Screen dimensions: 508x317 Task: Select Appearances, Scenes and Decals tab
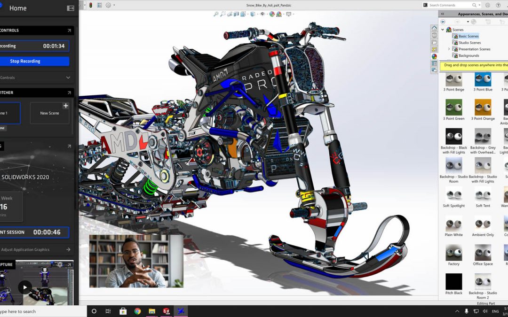pyautogui.click(x=435, y=56)
